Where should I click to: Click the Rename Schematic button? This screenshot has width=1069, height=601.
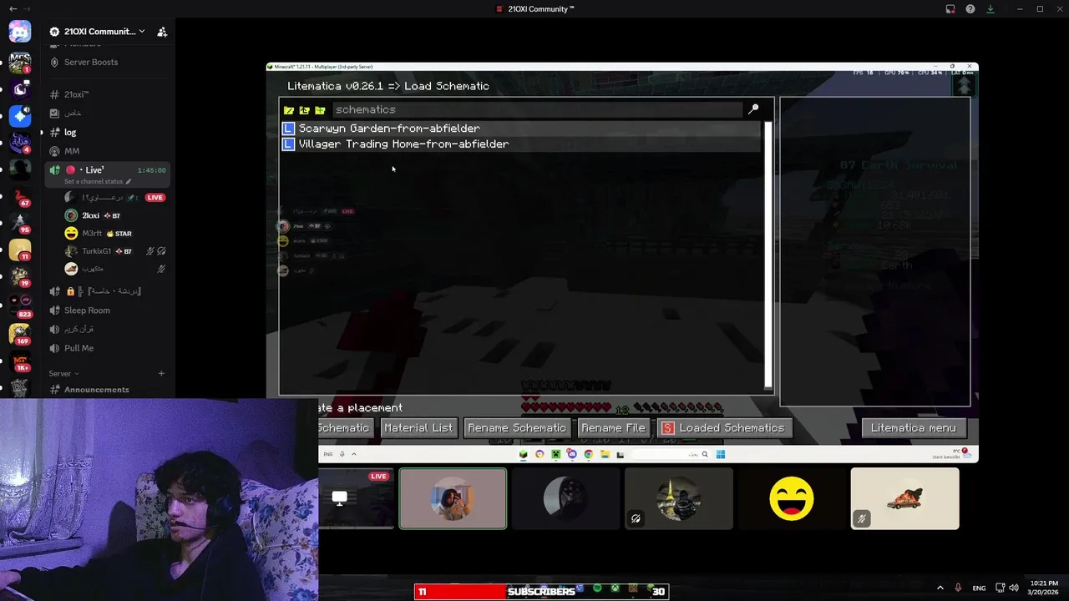pyautogui.click(x=517, y=428)
